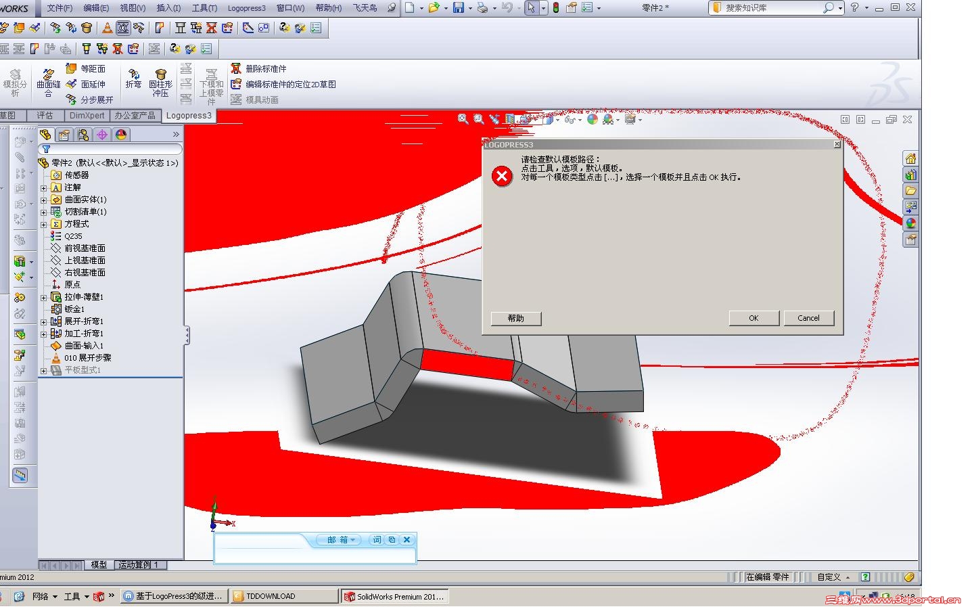Expand the 曲面实体(1) node

(44, 200)
